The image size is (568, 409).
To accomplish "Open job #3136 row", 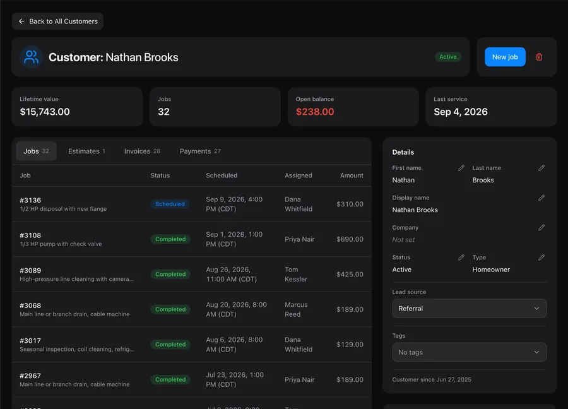I will click(x=192, y=204).
